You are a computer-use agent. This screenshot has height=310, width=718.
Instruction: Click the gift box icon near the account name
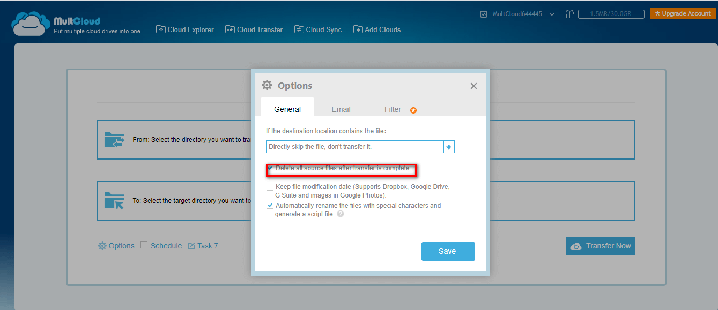569,14
